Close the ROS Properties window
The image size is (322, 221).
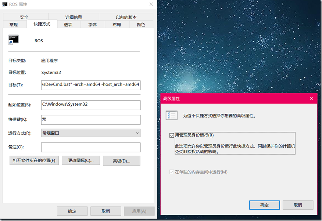pos(151,4)
